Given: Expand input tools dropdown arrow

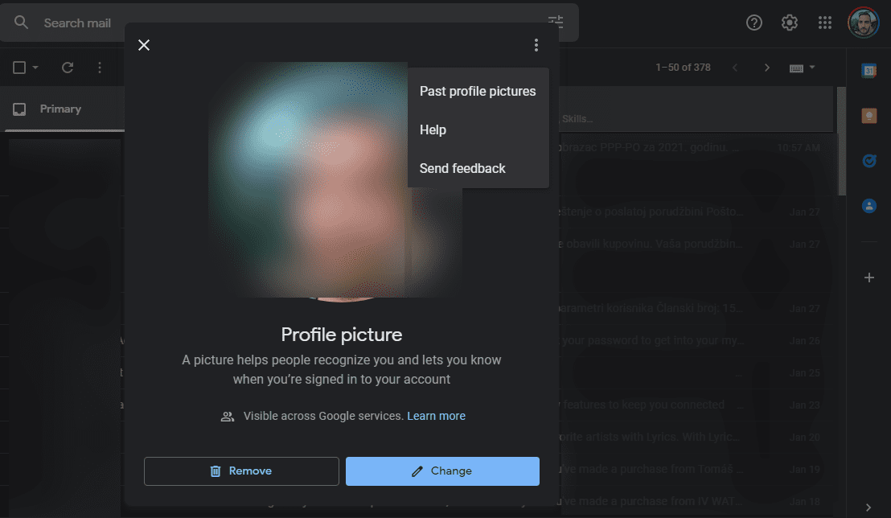Looking at the screenshot, I should click(x=812, y=68).
